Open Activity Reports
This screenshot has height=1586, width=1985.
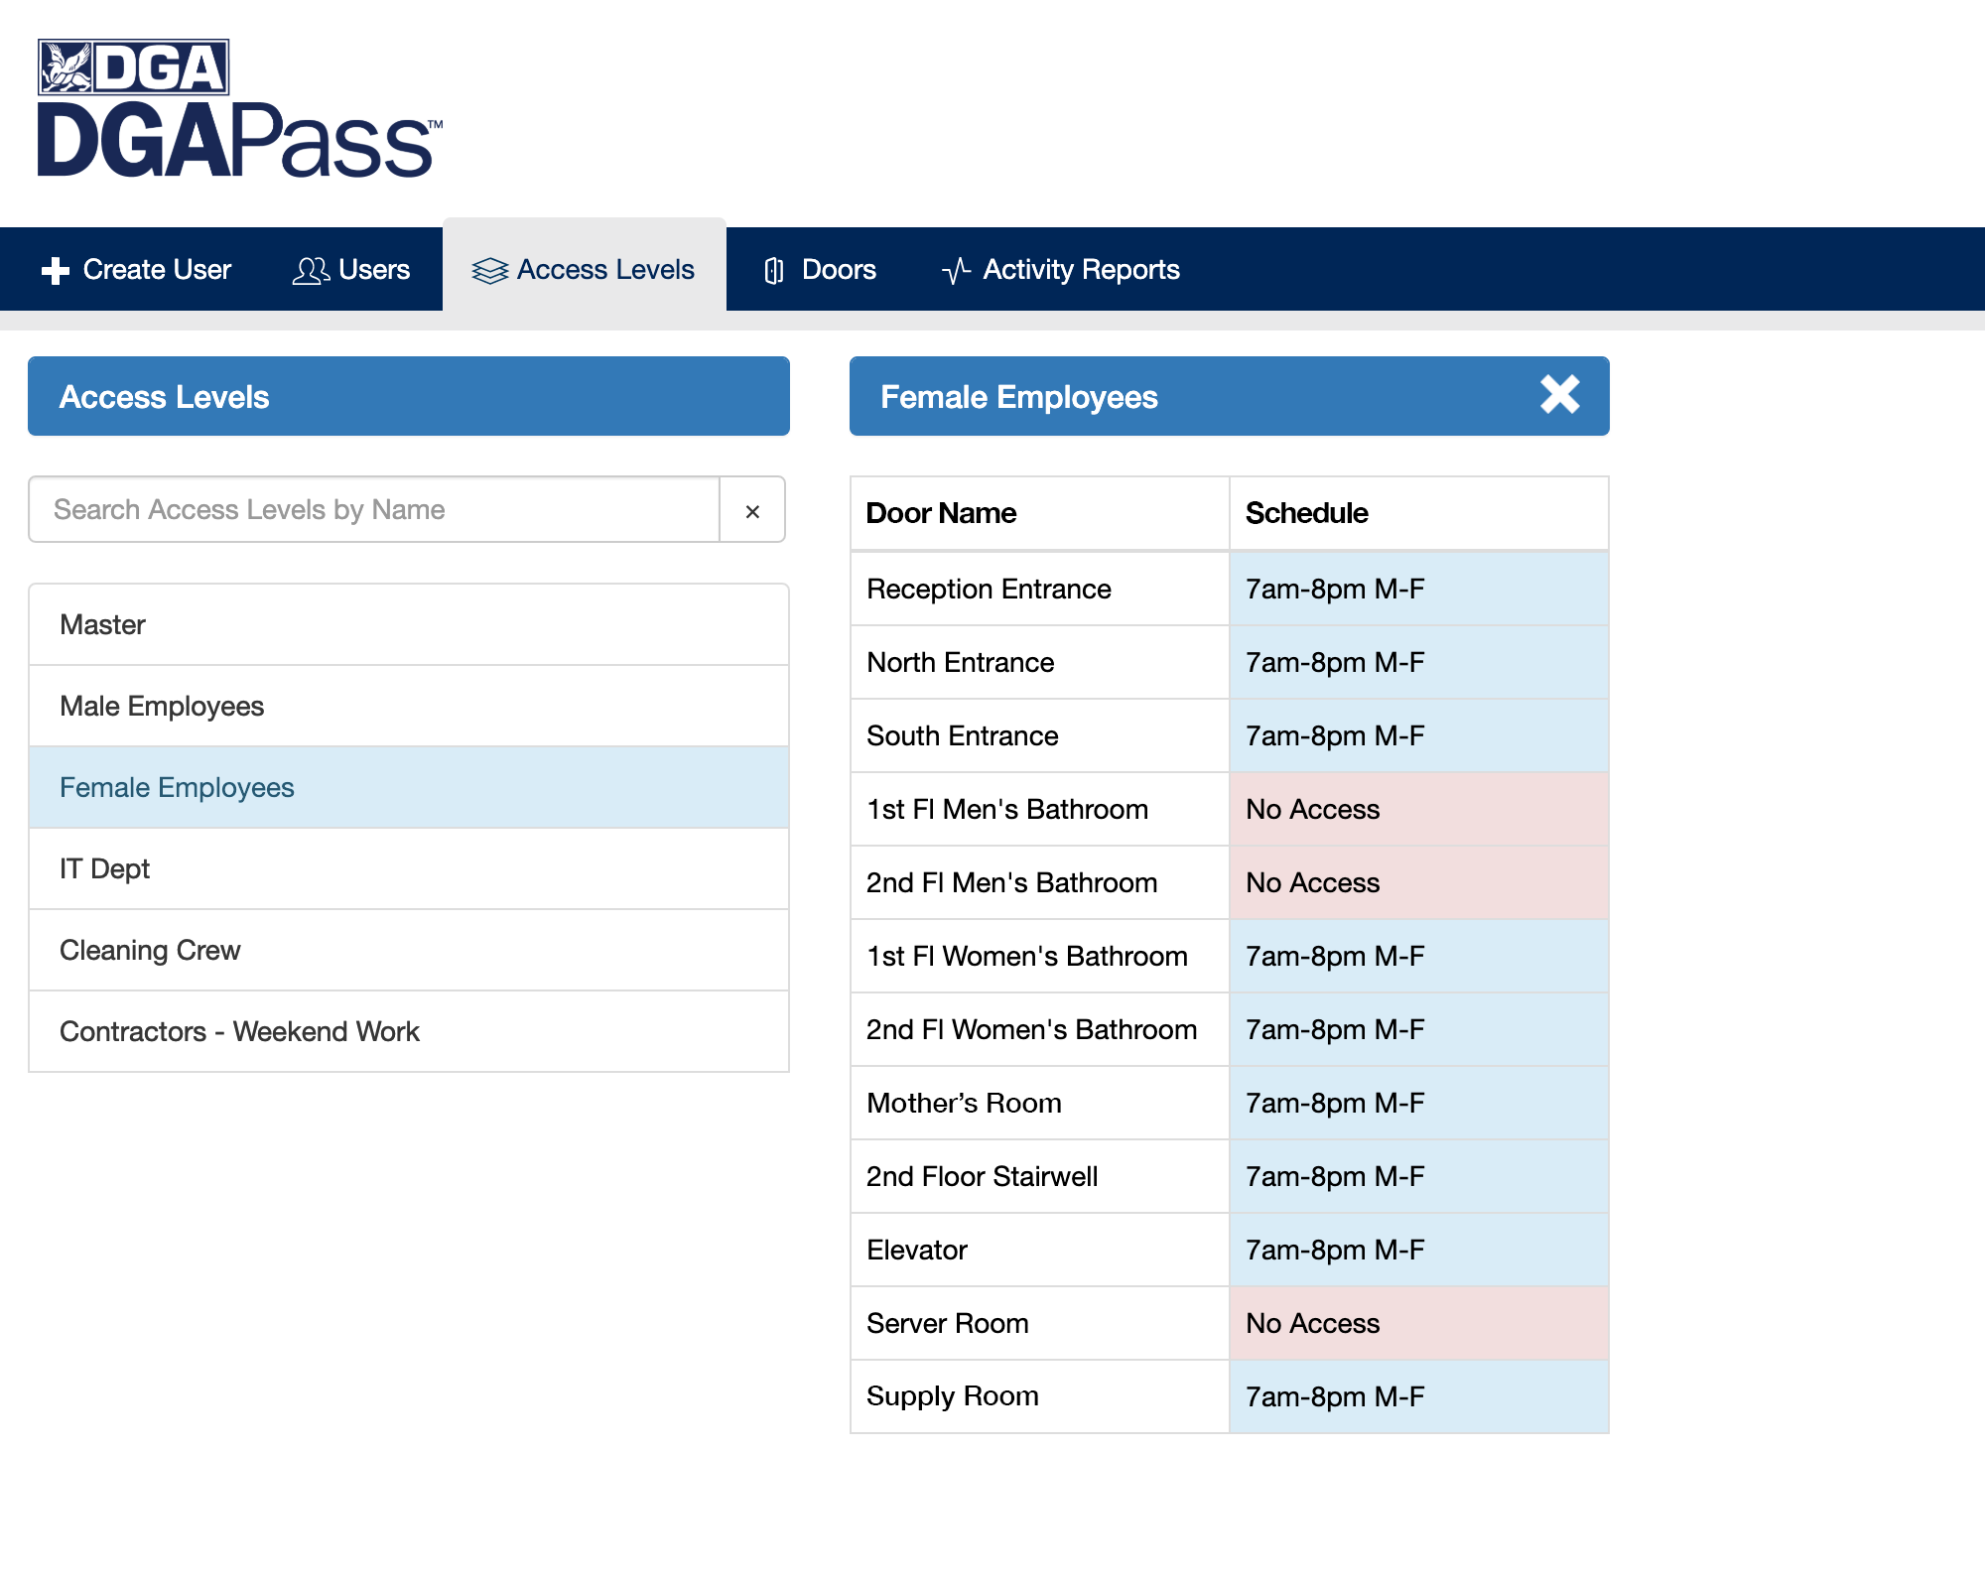1080,268
